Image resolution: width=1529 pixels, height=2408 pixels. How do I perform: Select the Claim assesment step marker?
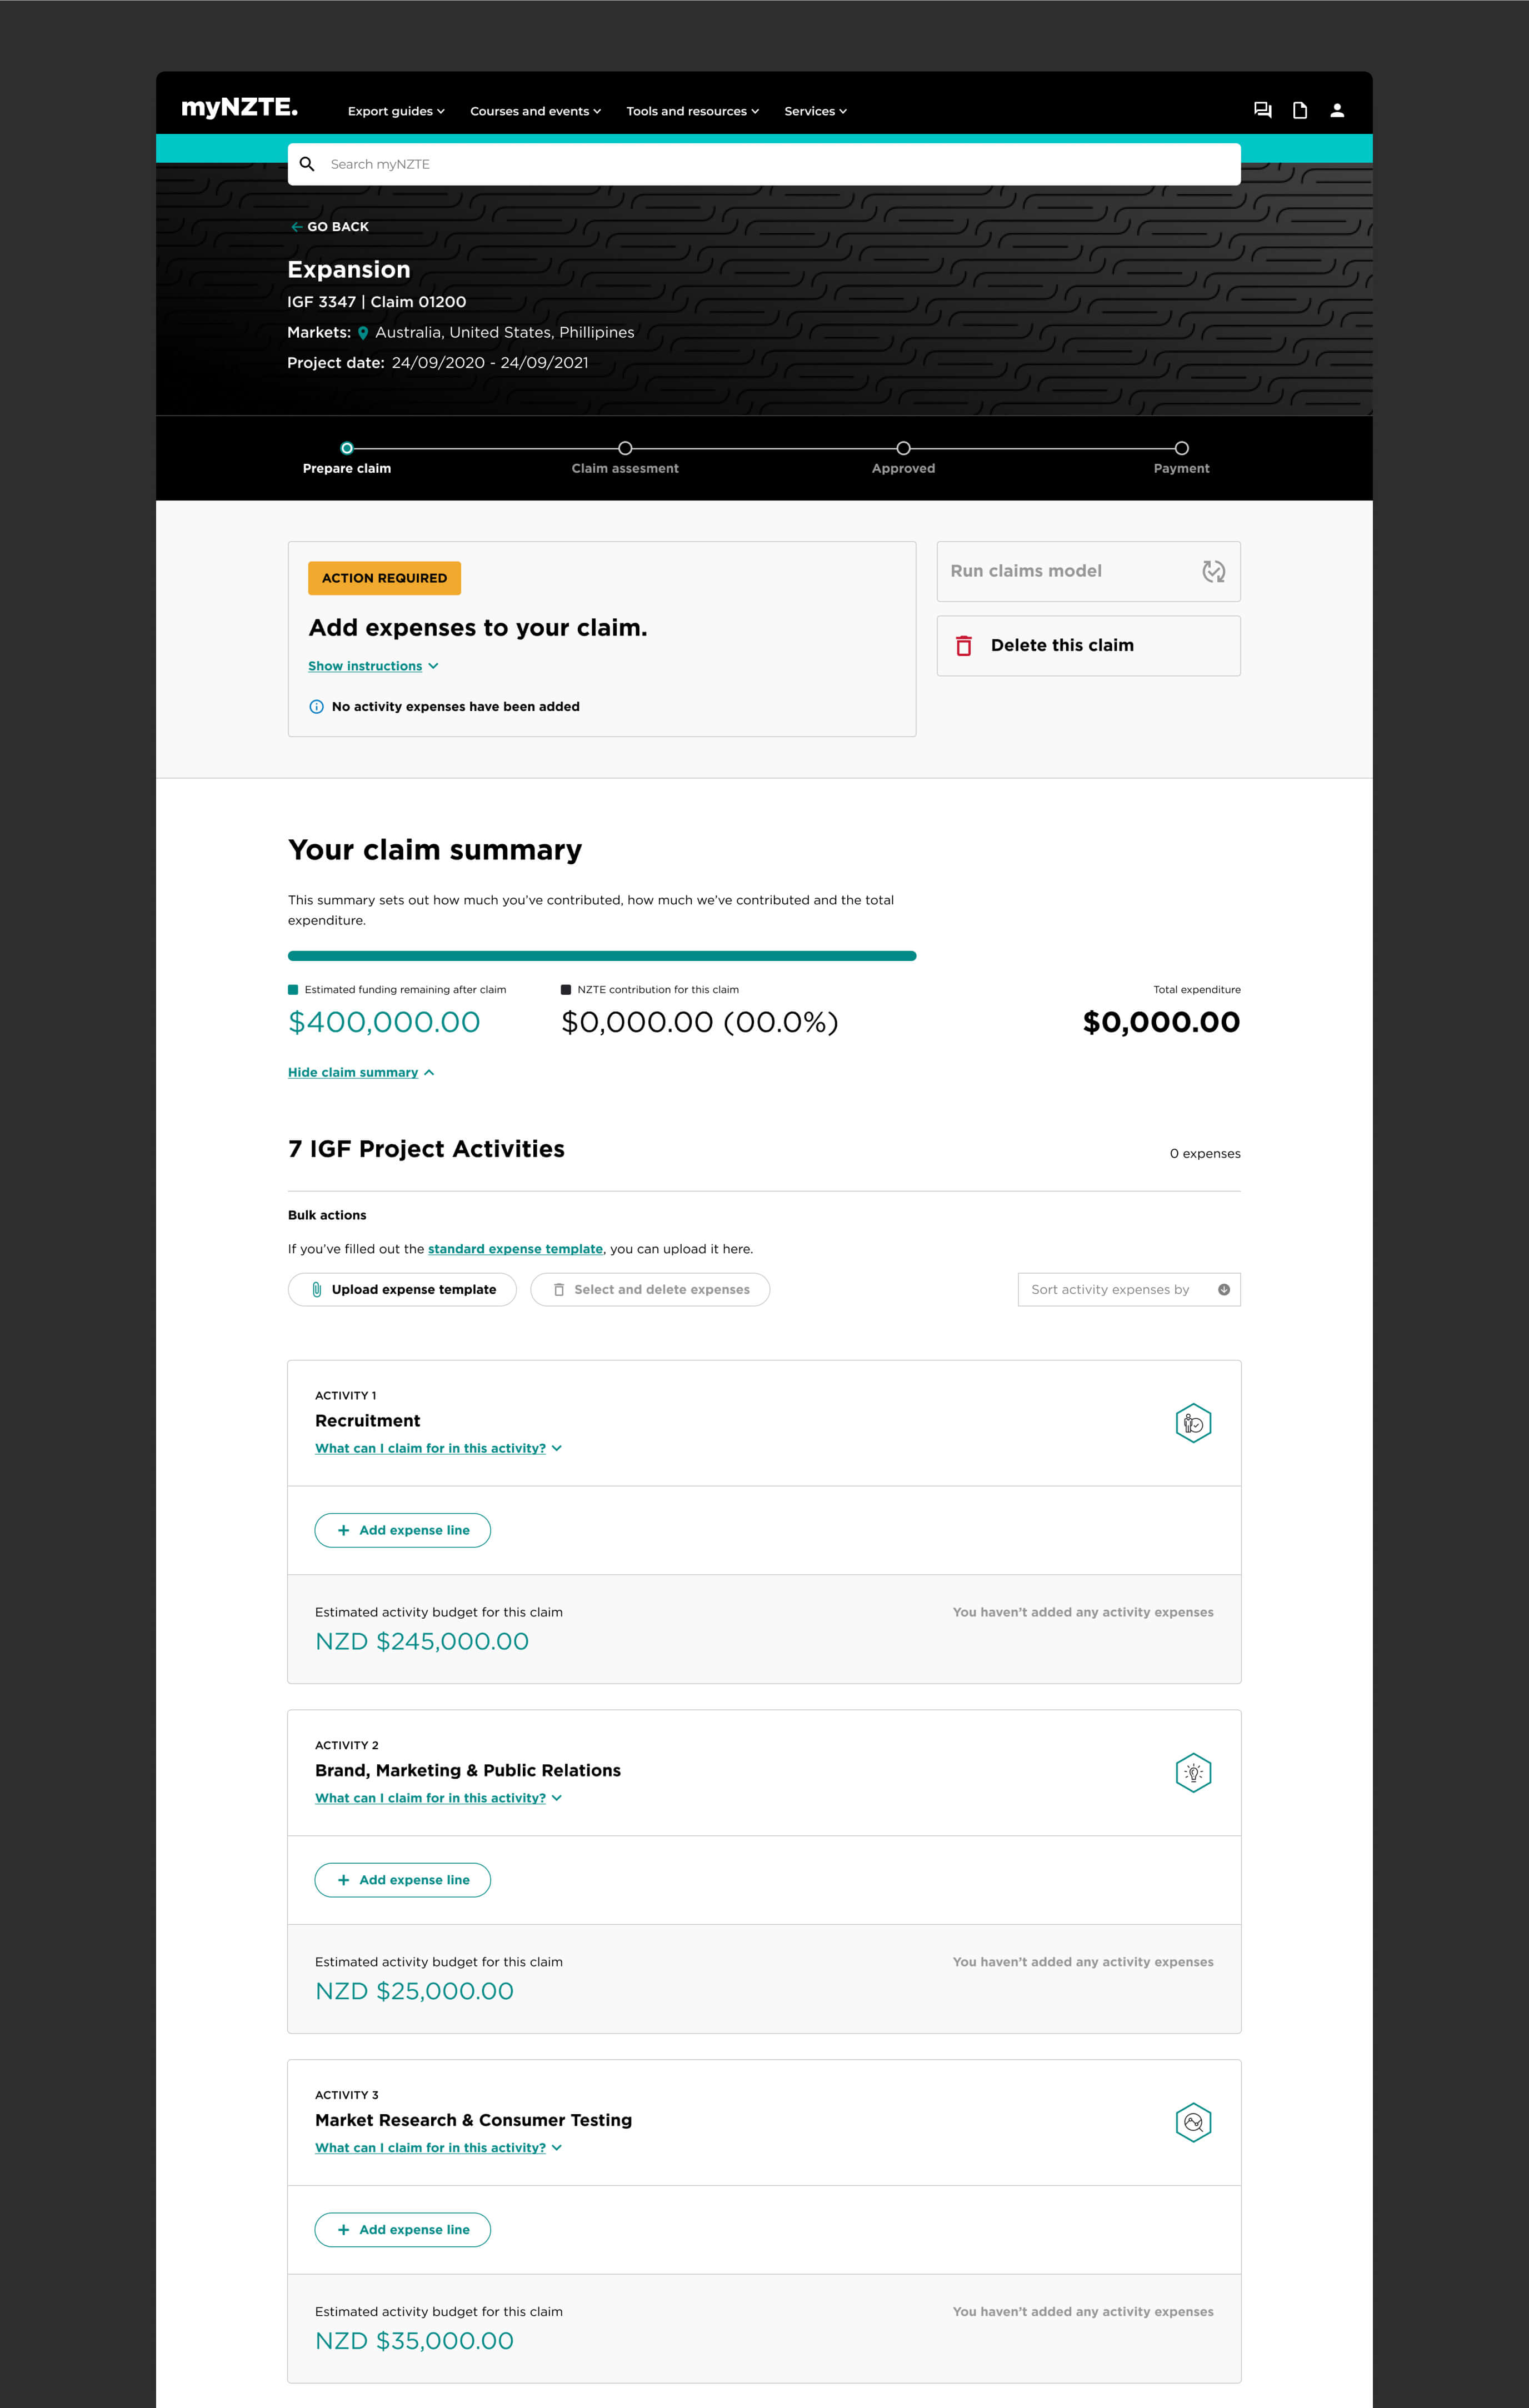point(625,448)
